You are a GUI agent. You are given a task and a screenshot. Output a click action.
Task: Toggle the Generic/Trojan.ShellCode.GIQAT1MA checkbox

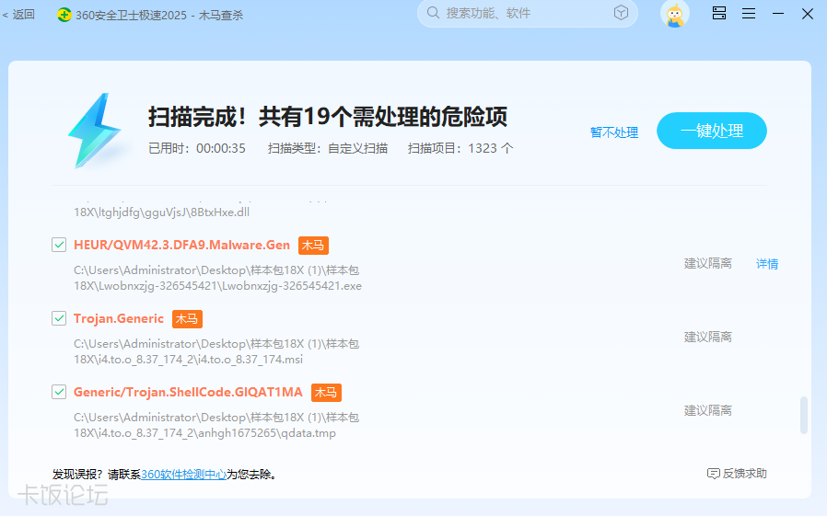(x=59, y=393)
